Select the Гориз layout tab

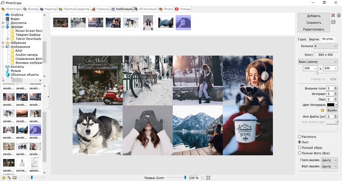coord(302,39)
